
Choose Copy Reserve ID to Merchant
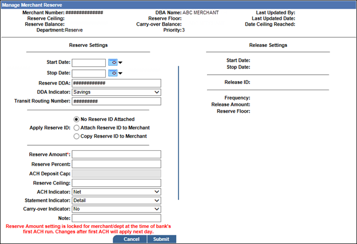click(77, 136)
